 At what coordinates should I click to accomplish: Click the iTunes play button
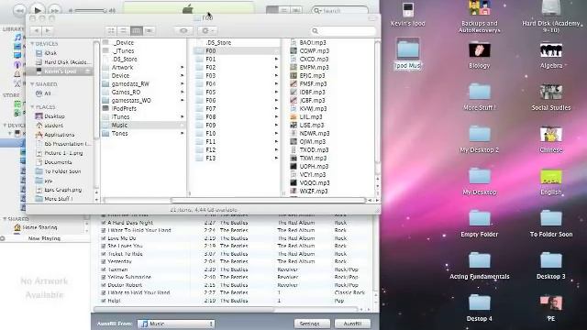click(38, 9)
